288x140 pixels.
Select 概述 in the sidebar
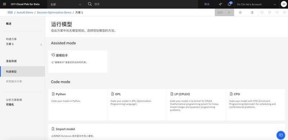9,23
